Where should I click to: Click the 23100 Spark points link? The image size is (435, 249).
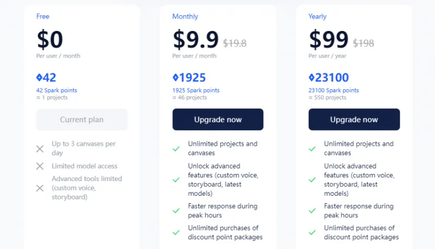[x=333, y=90]
